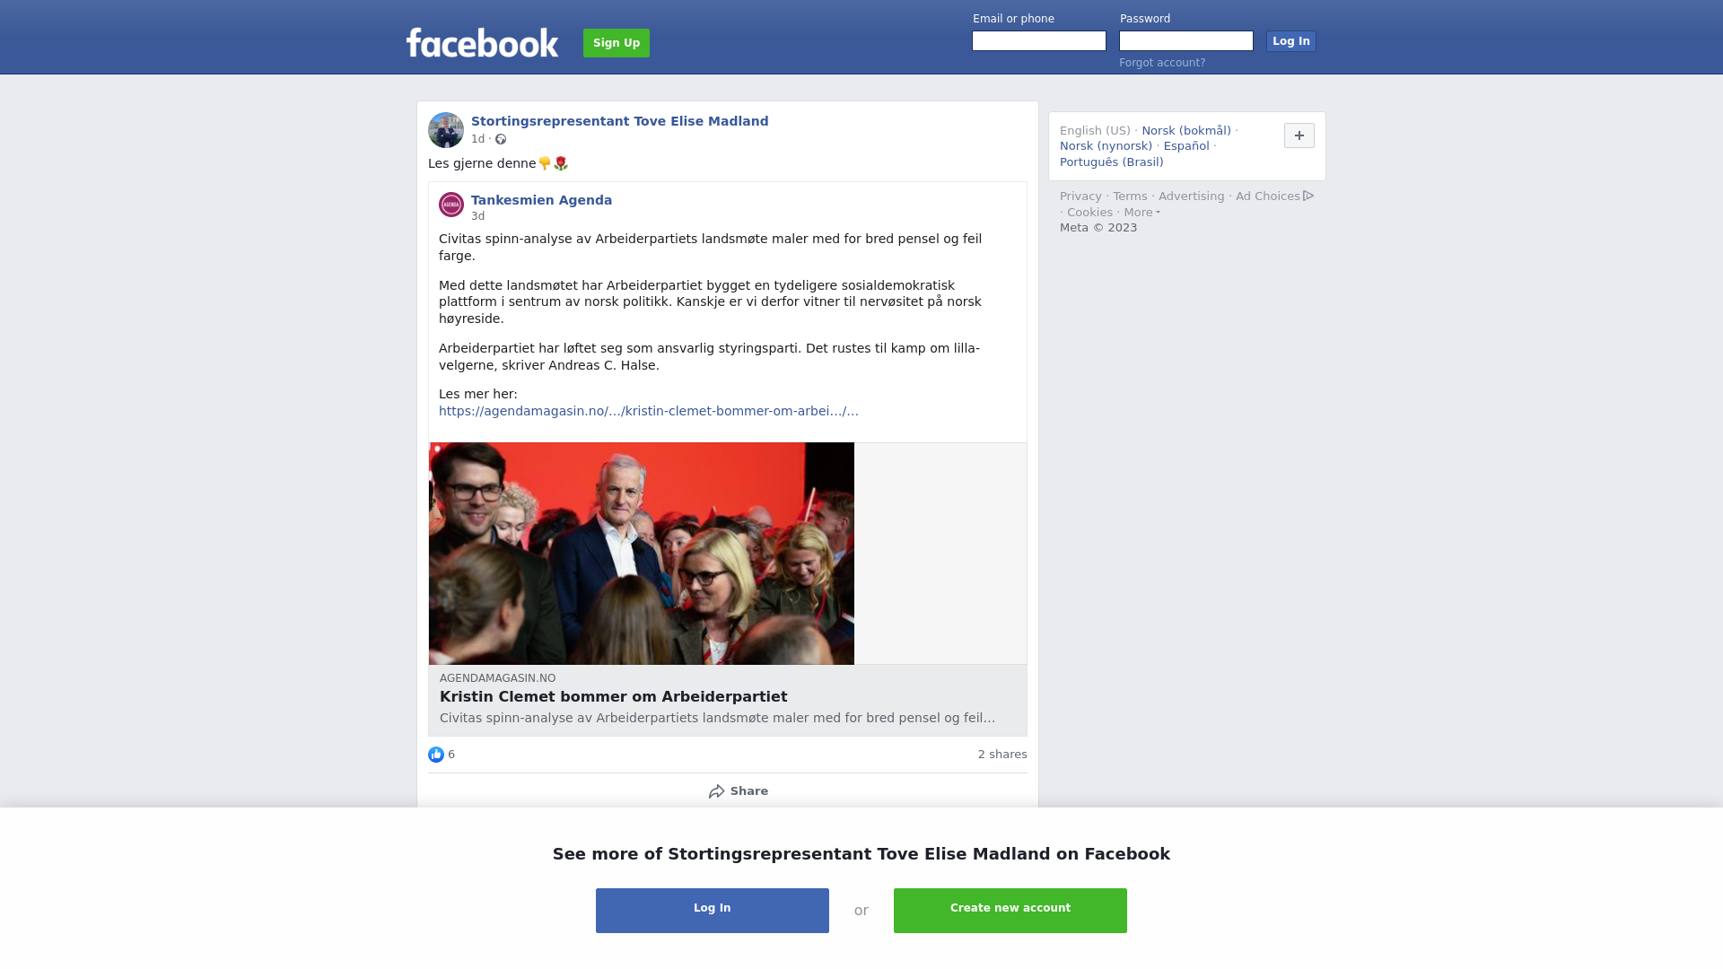Click the Ad Choices triangle icon
1723x969 pixels.
tap(1308, 196)
